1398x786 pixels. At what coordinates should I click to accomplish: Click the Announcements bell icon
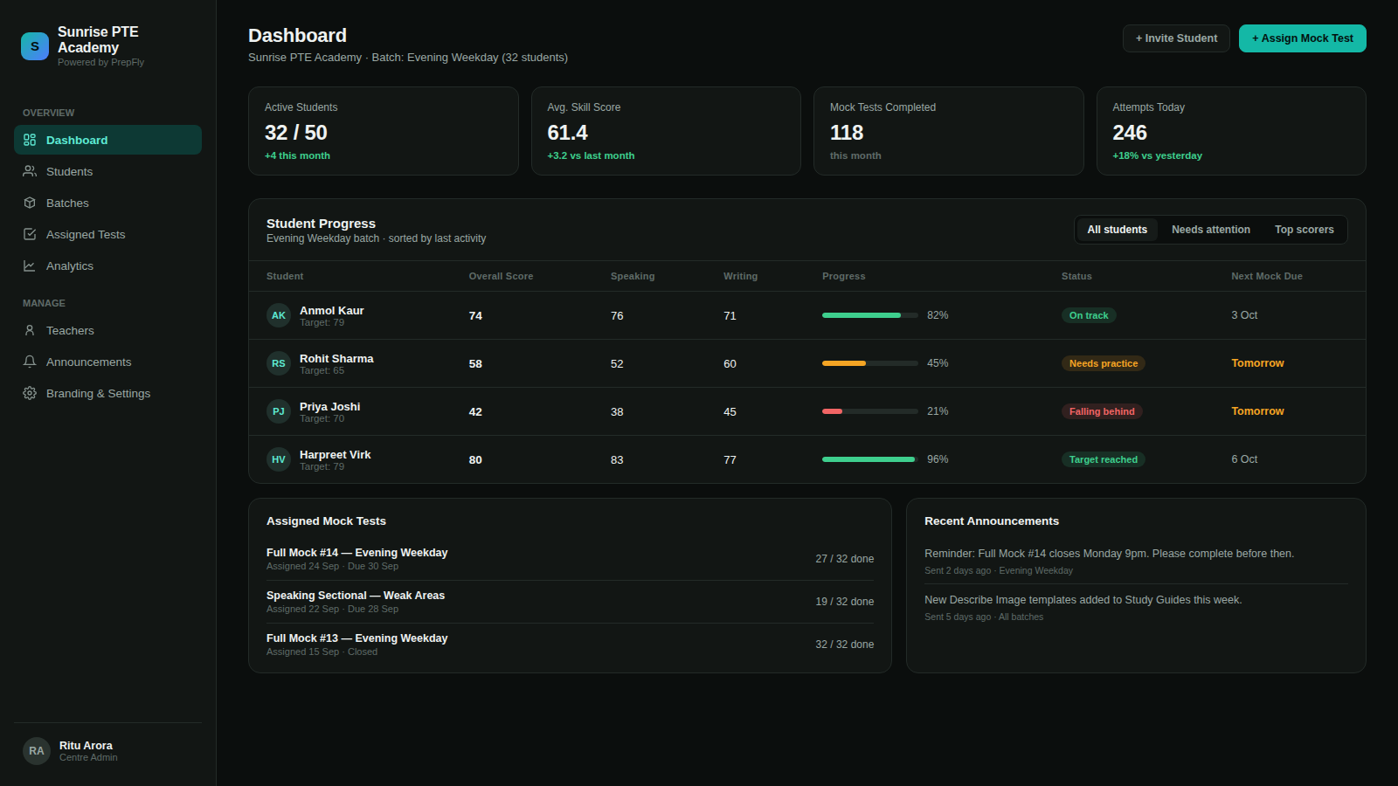(x=30, y=362)
